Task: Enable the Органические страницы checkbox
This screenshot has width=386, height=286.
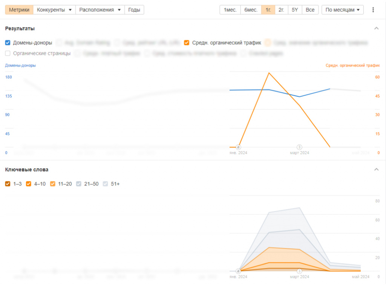Action: (x=8, y=53)
